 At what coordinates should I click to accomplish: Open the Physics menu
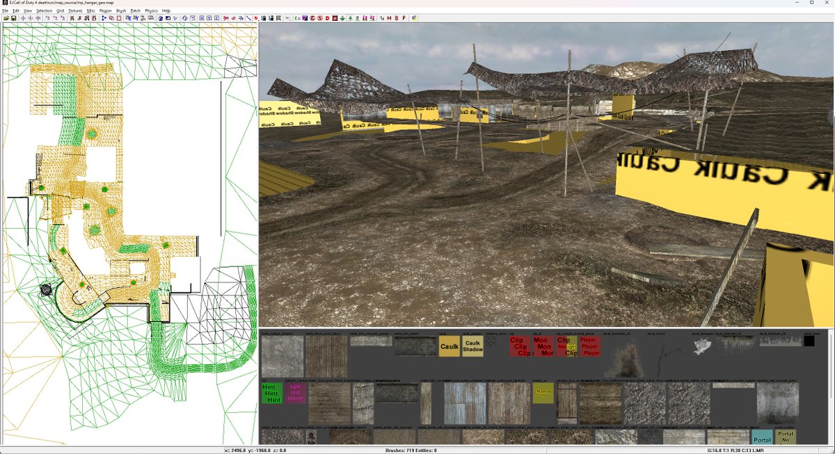[151, 11]
